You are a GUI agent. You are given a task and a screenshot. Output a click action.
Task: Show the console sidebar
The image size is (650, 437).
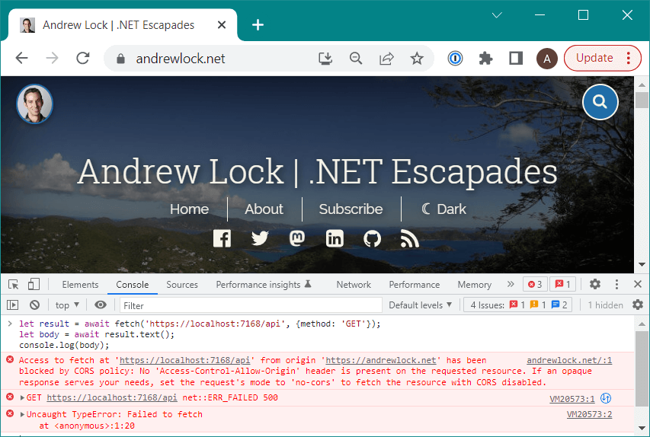(13, 305)
